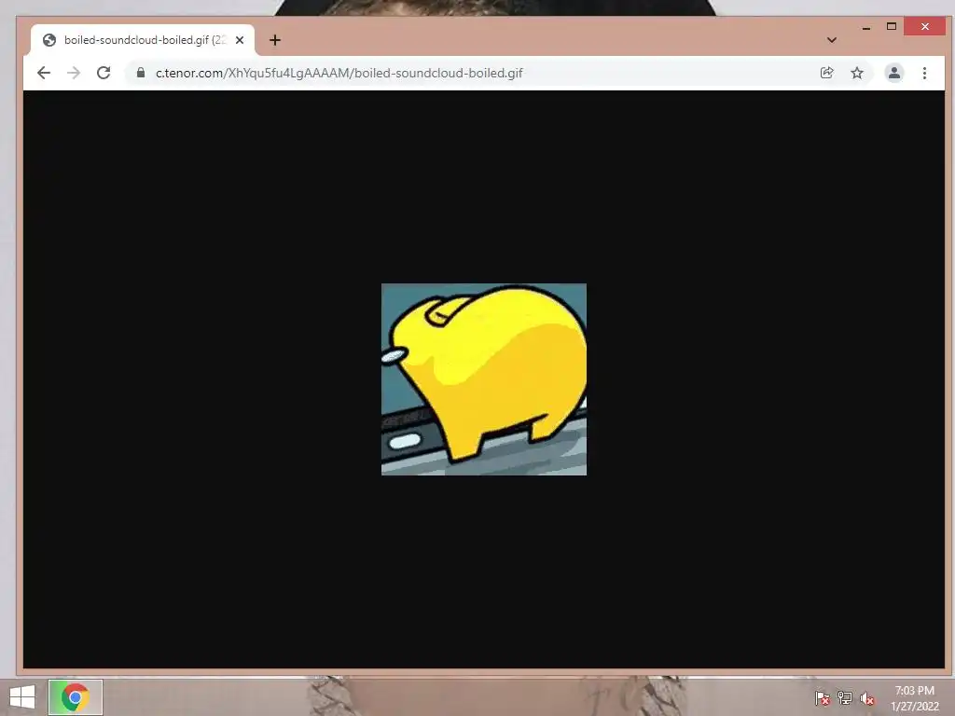This screenshot has height=716, width=955.
Task: Close the Chrome window with red X
Action: pyautogui.click(x=924, y=27)
